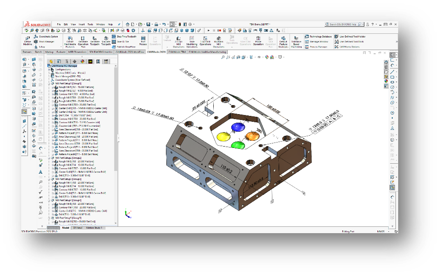The width and height of the screenshot is (441, 276).
Task: Select the blue sphere on the model
Action: coord(238,127)
